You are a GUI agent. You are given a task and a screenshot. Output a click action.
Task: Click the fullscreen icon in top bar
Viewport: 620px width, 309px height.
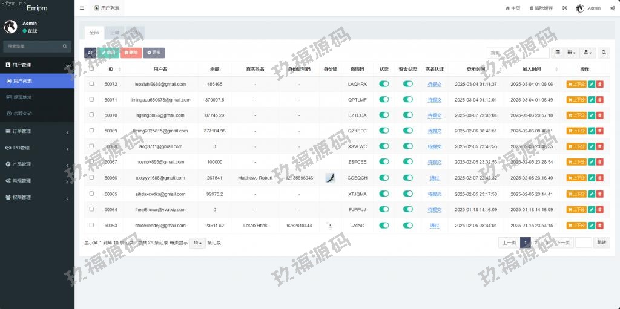[x=564, y=8]
